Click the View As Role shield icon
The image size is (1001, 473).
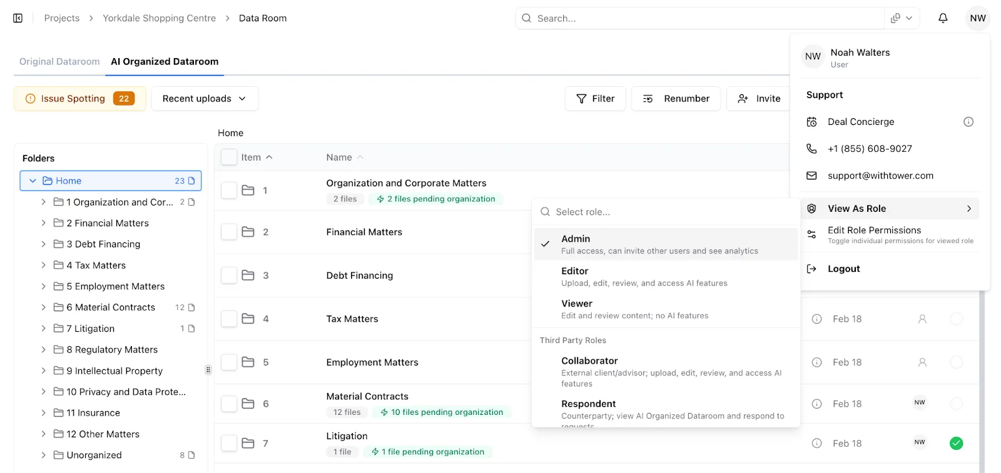pos(811,209)
